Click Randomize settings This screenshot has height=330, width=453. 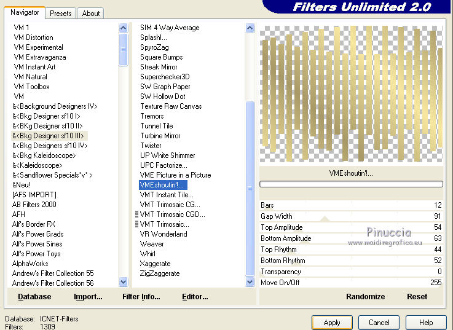click(x=366, y=296)
